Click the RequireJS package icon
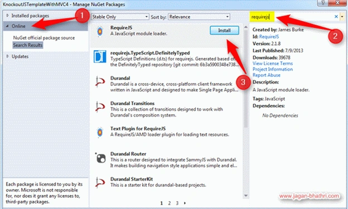Image resolution: width=348 pixels, height=209 pixels. [100, 32]
